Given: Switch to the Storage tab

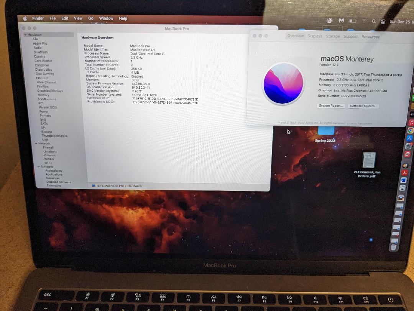Looking at the screenshot, I should 333,36.
